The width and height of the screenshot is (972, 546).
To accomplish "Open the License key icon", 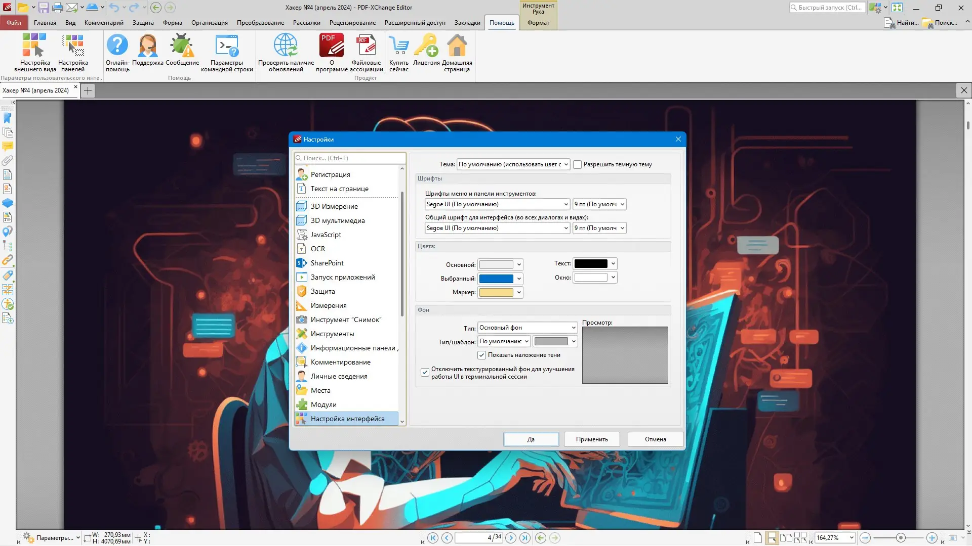I will coord(426,46).
